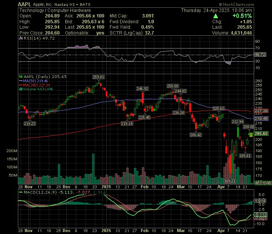Screen dimensions: 272x234
Task: Click the 219.23 low price label
Action: click(x=30, y=124)
